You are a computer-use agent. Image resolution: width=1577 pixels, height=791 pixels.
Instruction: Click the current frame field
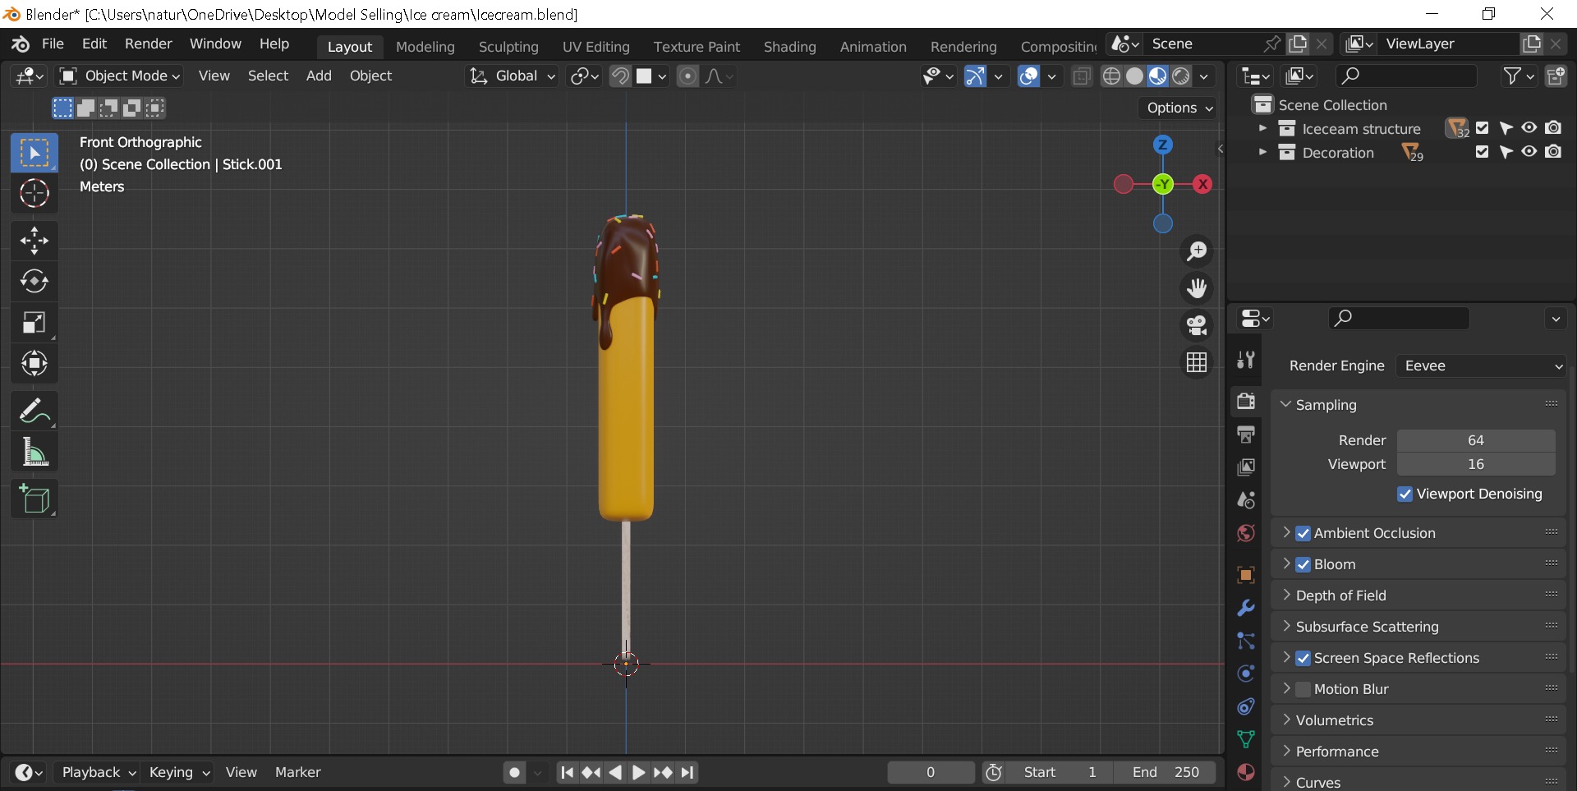[x=931, y=772]
